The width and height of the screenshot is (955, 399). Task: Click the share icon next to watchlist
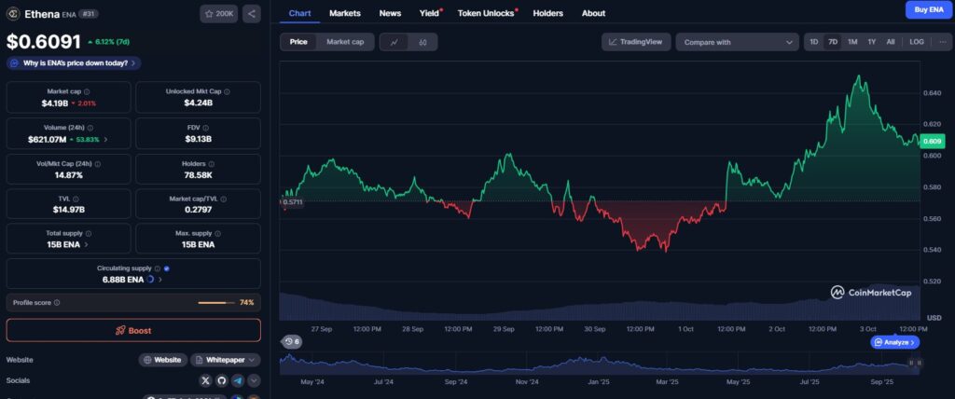(x=252, y=14)
